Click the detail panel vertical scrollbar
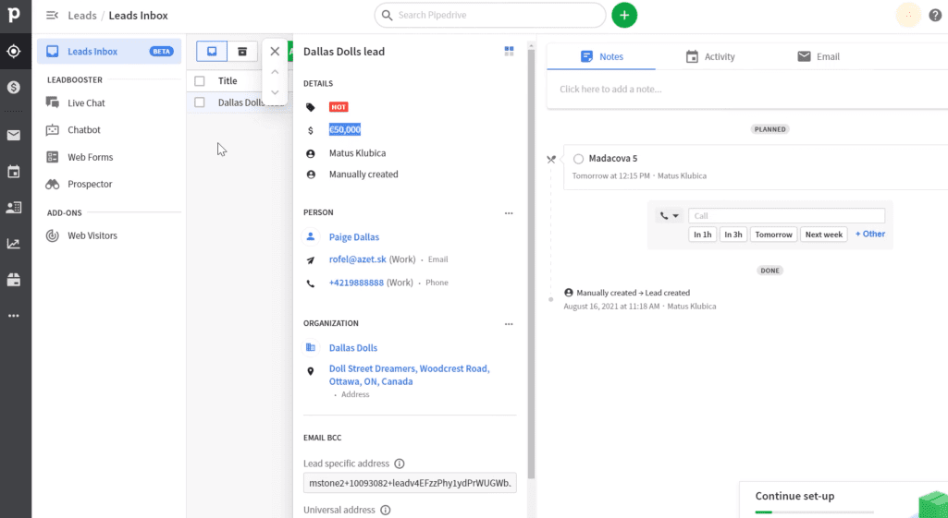Viewport: 948px width, 518px height. 532,262
